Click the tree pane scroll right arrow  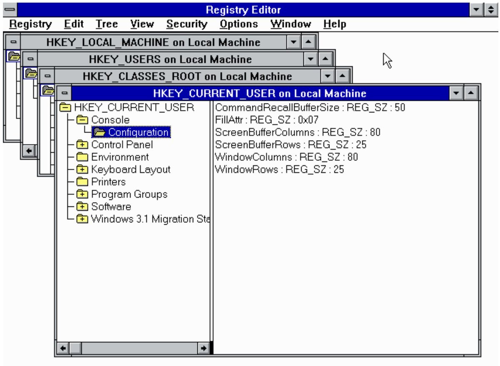click(203, 348)
